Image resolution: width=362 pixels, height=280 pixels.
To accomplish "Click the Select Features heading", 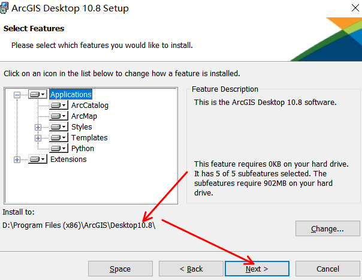I will coord(34,28).
